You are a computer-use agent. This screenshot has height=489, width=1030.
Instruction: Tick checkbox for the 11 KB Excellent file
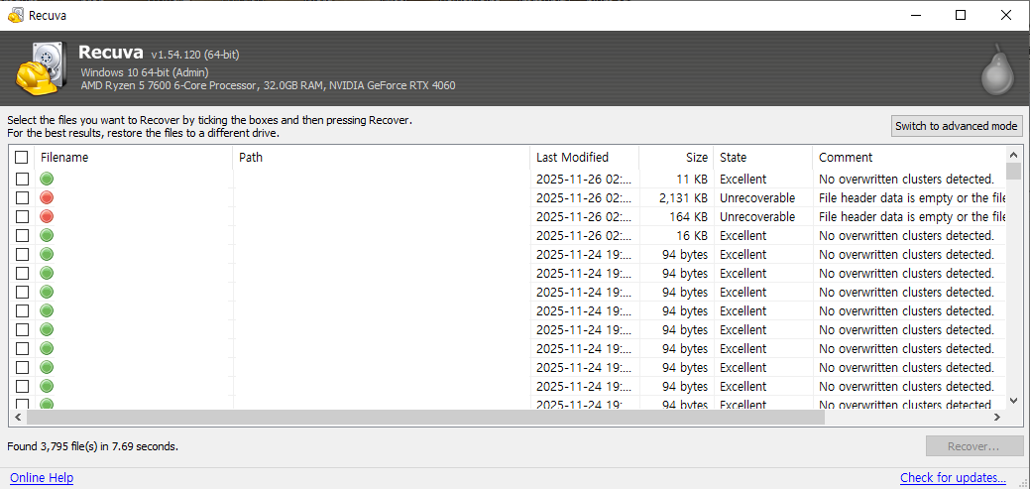pyautogui.click(x=22, y=180)
